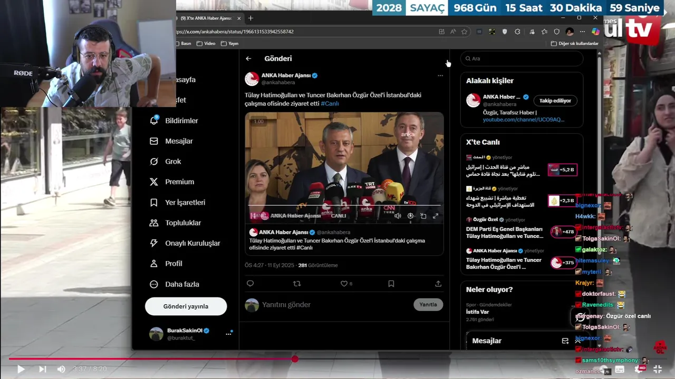Toggle subtitles in the outer player
Screen dimensions: 675x379
[x=620, y=369]
